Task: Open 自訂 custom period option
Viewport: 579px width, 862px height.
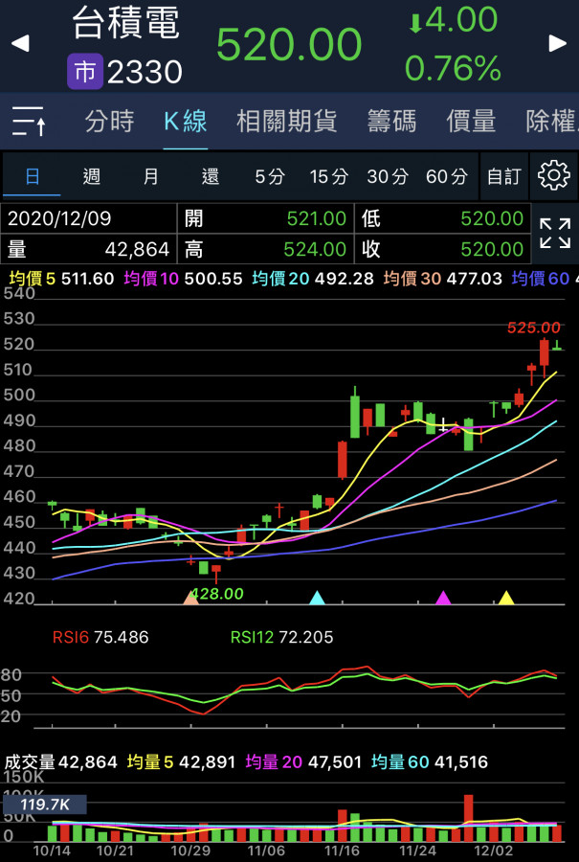Action: point(504,176)
